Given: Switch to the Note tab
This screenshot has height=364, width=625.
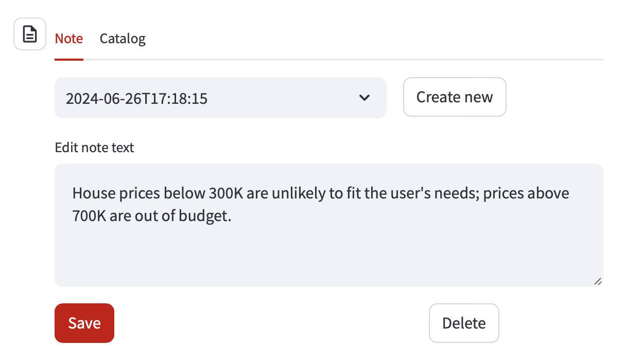Looking at the screenshot, I should [69, 39].
